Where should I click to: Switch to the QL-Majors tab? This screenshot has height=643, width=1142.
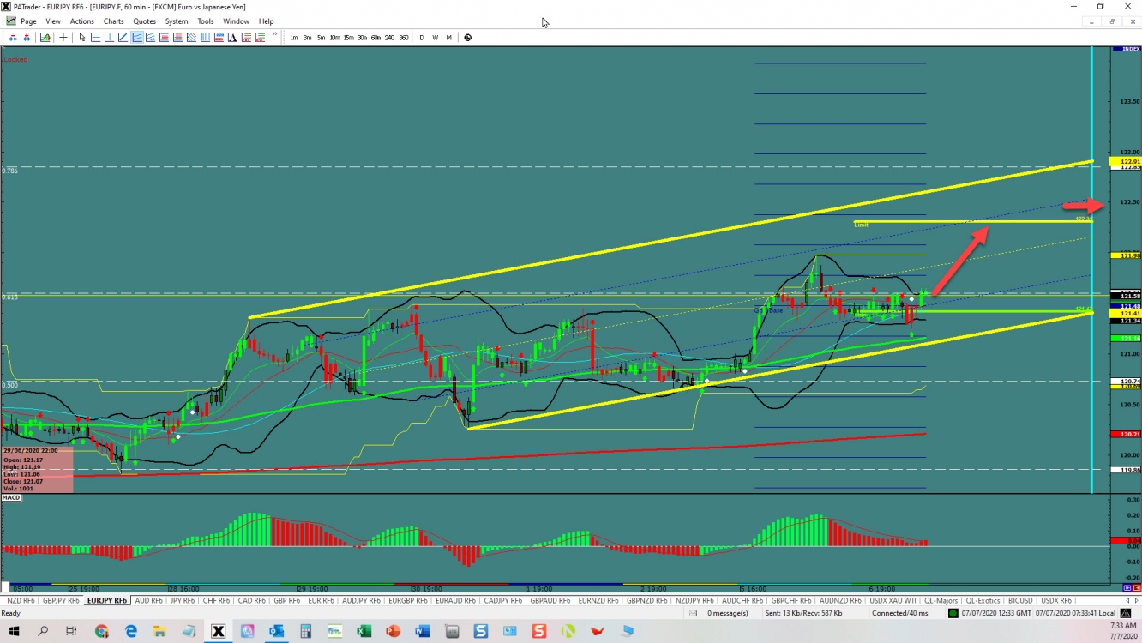[941, 600]
